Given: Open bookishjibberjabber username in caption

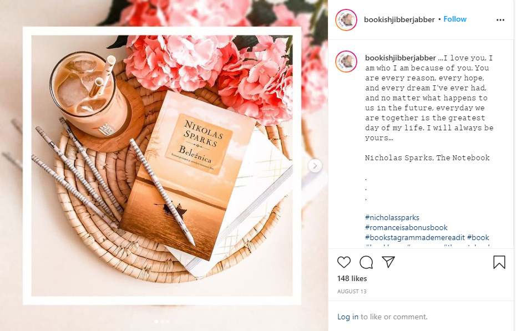Looking at the screenshot, I should [401, 58].
